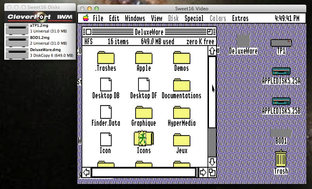Click the menu bar clock 4:49:41 PM
This screenshot has width=312, height=189.
click(x=287, y=18)
